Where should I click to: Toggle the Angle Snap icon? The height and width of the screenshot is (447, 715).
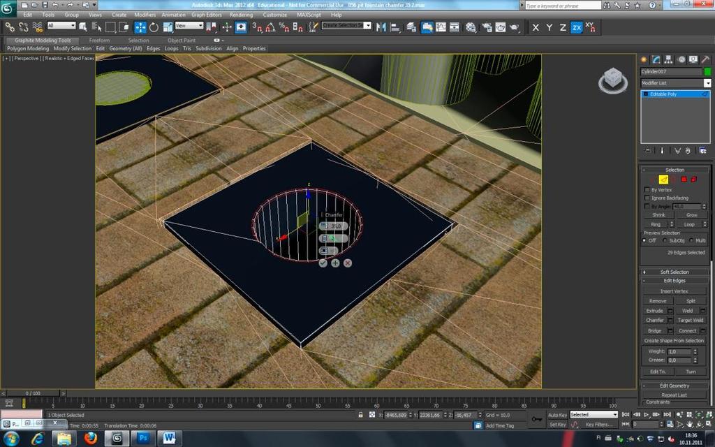(271, 27)
